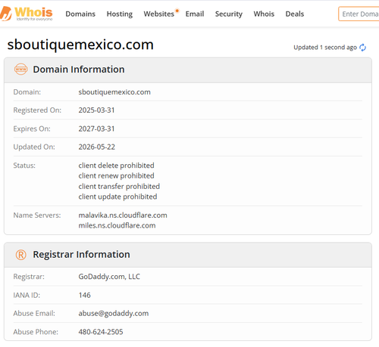379x347 pixels.
Task: Select expiry date 2027-03-31
Action: pyautogui.click(x=96, y=129)
